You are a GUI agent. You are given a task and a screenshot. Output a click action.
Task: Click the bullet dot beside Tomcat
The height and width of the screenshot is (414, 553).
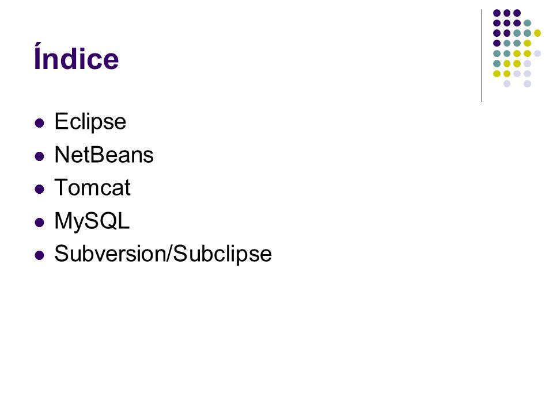point(40,189)
